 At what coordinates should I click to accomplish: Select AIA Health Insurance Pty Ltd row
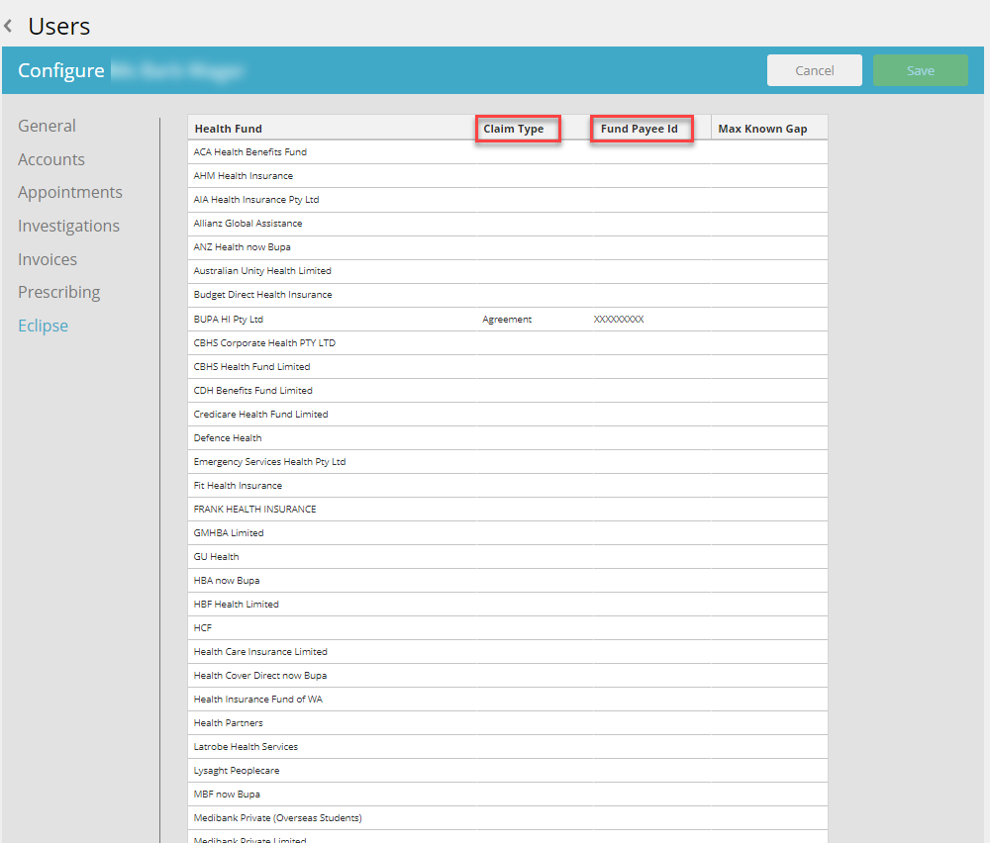pyautogui.click(x=508, y=200)
